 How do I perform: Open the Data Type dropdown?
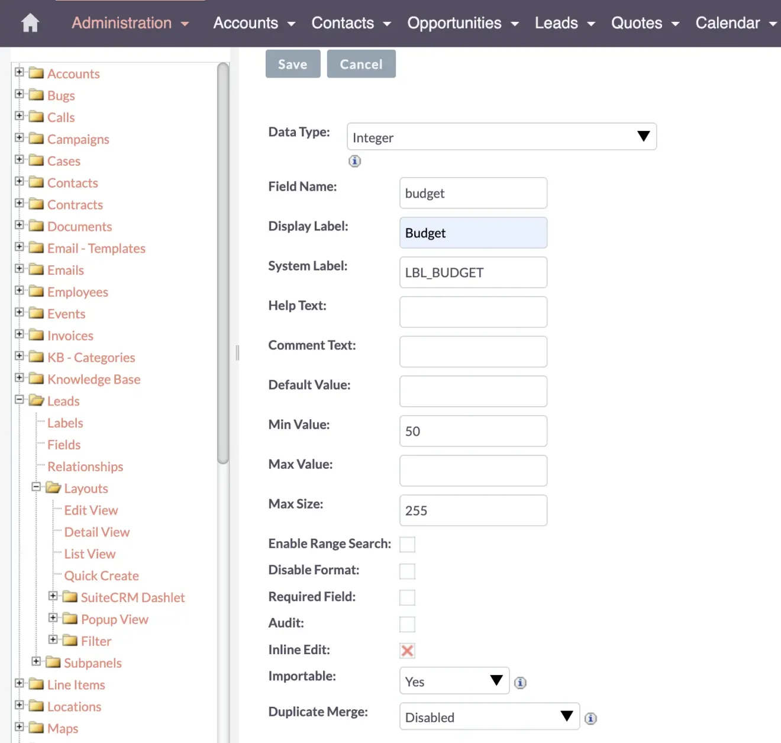(x=501, y=137)
